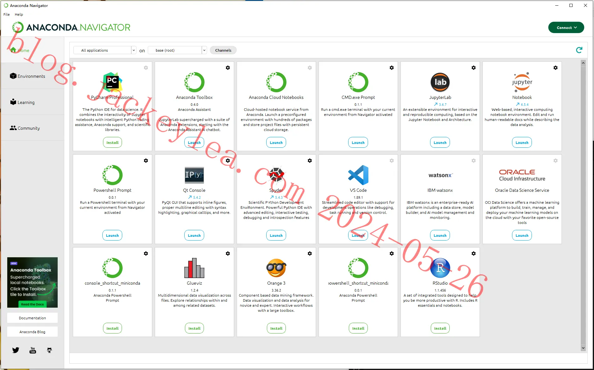This screenshot has width=594, height=370.
Task: Click scrollbar down arrow of app grid
Action: point(583,348)
